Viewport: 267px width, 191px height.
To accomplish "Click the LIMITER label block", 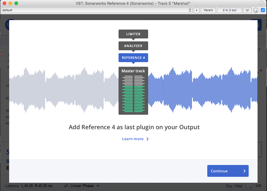I will (x=133, y=34).
